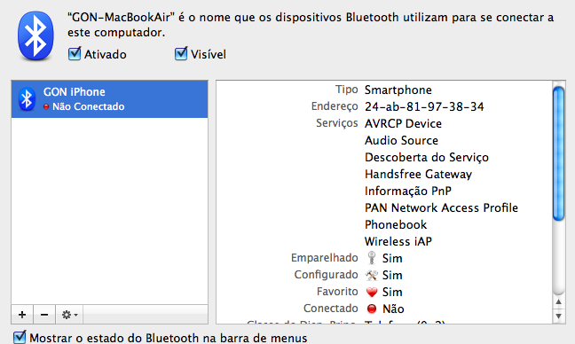Image resolution: width=575 pixels, height=344 pixels.
Task: Click the Endereço value 24-ab-81-97-38-34
Action: (424, 106)
